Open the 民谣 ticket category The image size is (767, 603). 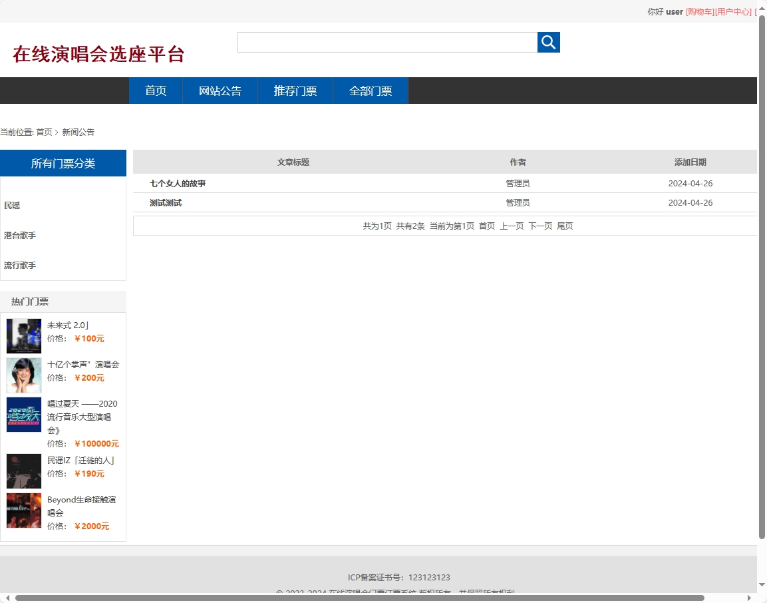coord(12,205)
